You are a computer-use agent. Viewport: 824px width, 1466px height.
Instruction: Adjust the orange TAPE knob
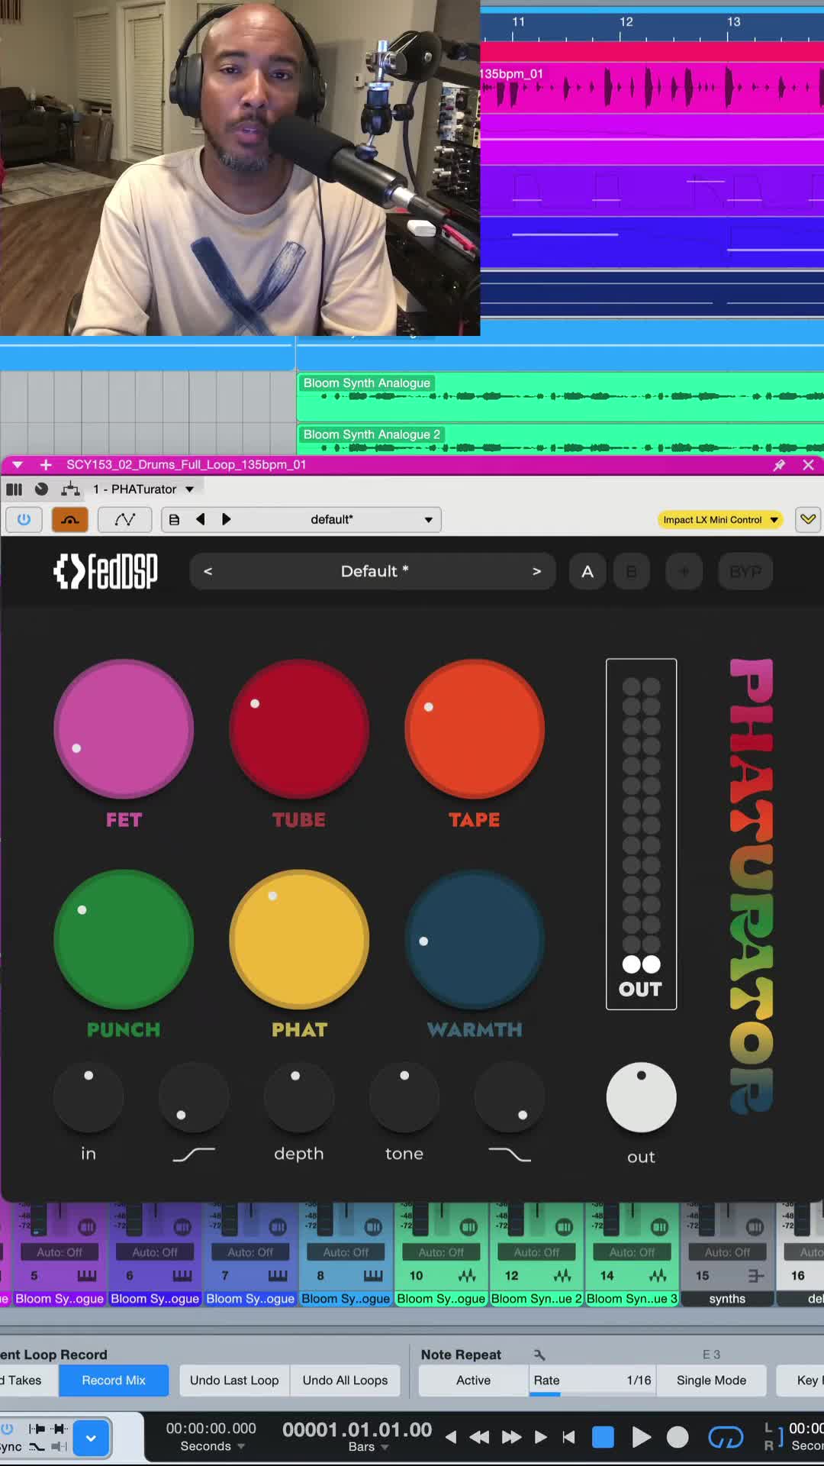(x=475, y=729)
